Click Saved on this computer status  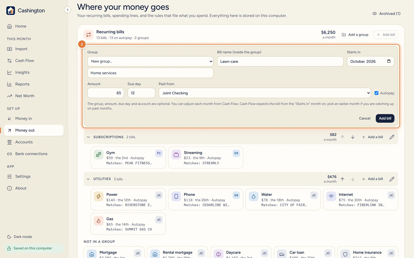point(34,248)
